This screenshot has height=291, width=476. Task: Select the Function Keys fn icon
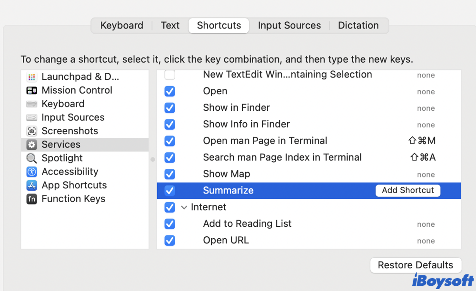pyautogui.click(x=32, y=199)
